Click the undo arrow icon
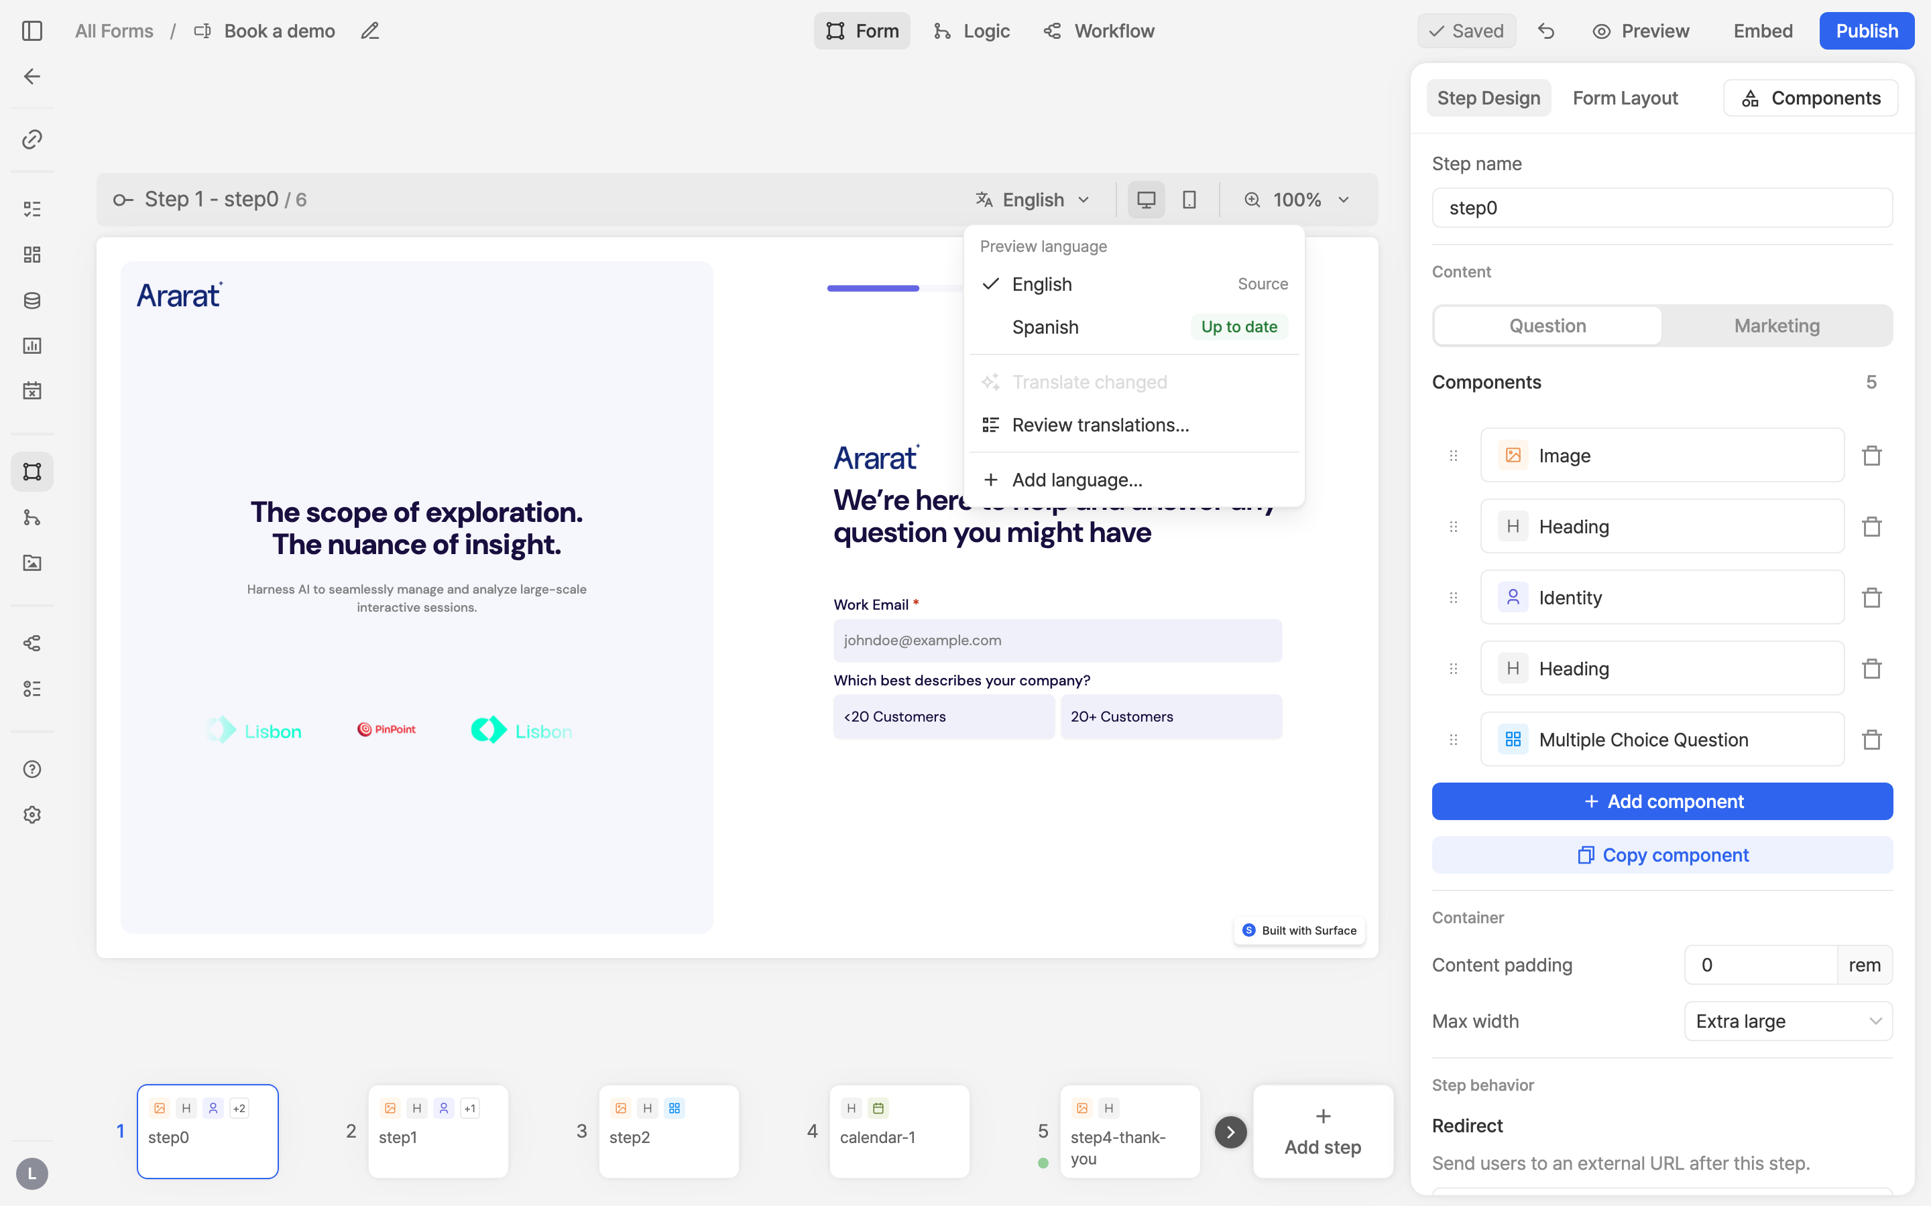This screenshot has height=1206, width=1931. click(1545, 31)
